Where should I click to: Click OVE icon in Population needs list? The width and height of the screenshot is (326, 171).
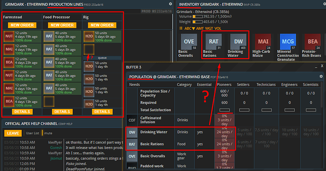[x=132, y=156]
